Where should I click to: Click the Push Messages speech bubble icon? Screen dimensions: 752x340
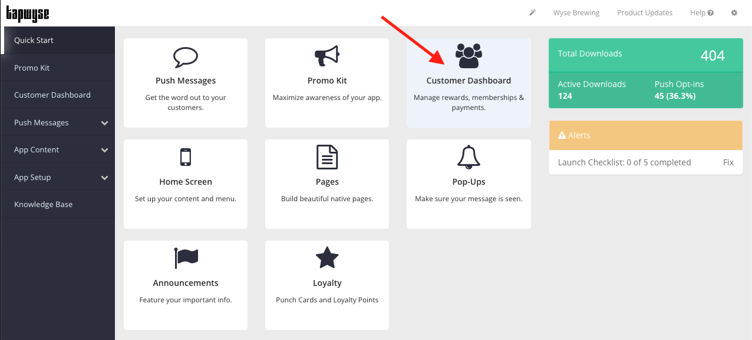[x=186, y=57]
